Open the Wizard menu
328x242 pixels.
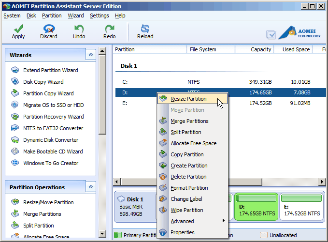click(76, 15)
